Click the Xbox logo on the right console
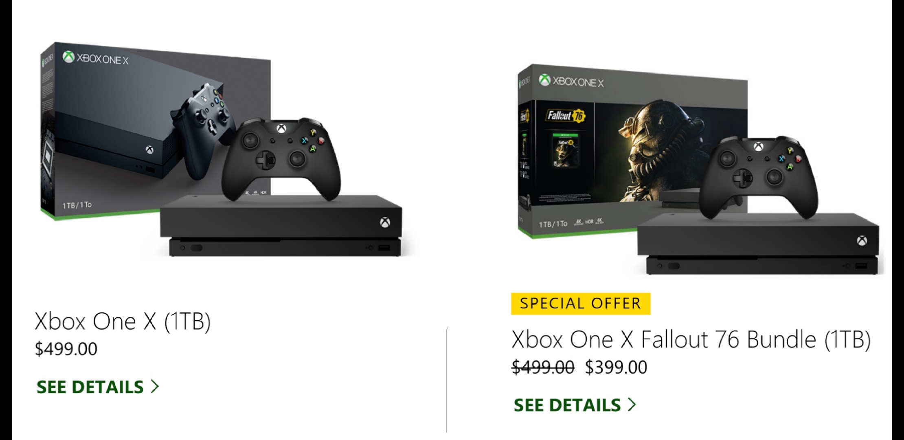Viewport: 904px width, 440px height. (x=862, y=241)
